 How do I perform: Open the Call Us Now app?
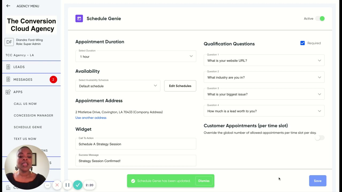point(25,104)
